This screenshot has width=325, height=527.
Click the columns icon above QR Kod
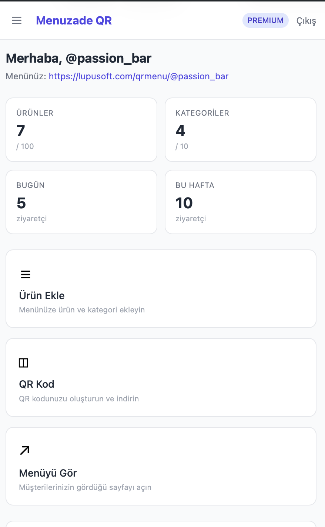click(x=23, y=363)
